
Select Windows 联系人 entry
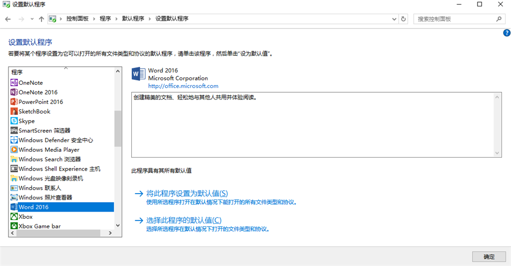(40, 188)
